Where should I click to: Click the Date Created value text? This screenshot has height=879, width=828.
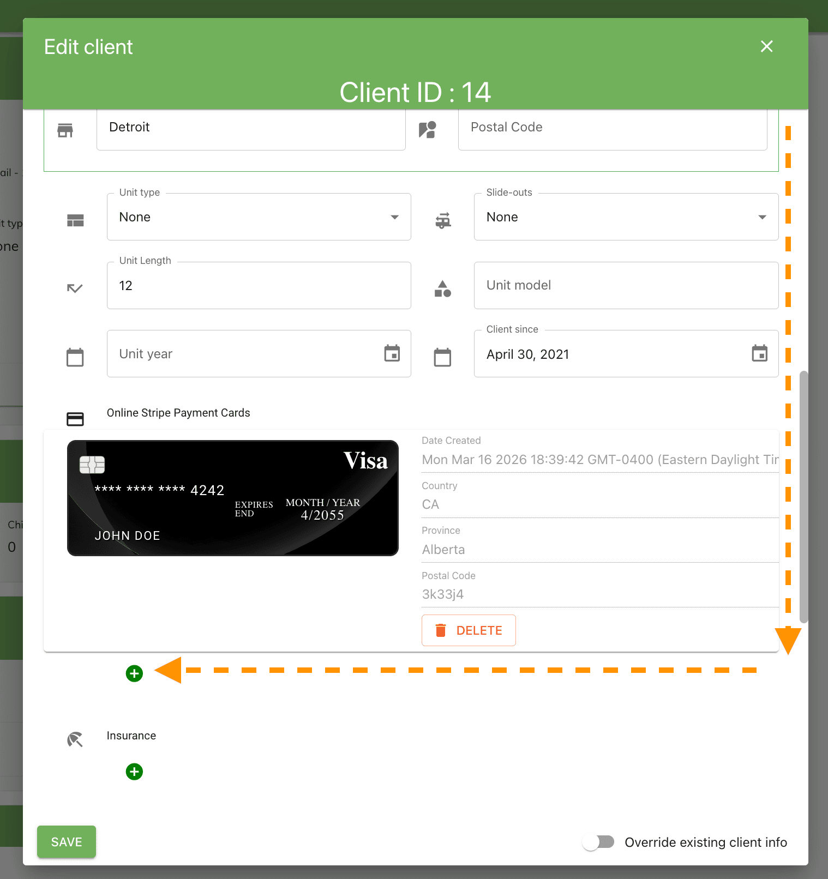coord(601,460)
